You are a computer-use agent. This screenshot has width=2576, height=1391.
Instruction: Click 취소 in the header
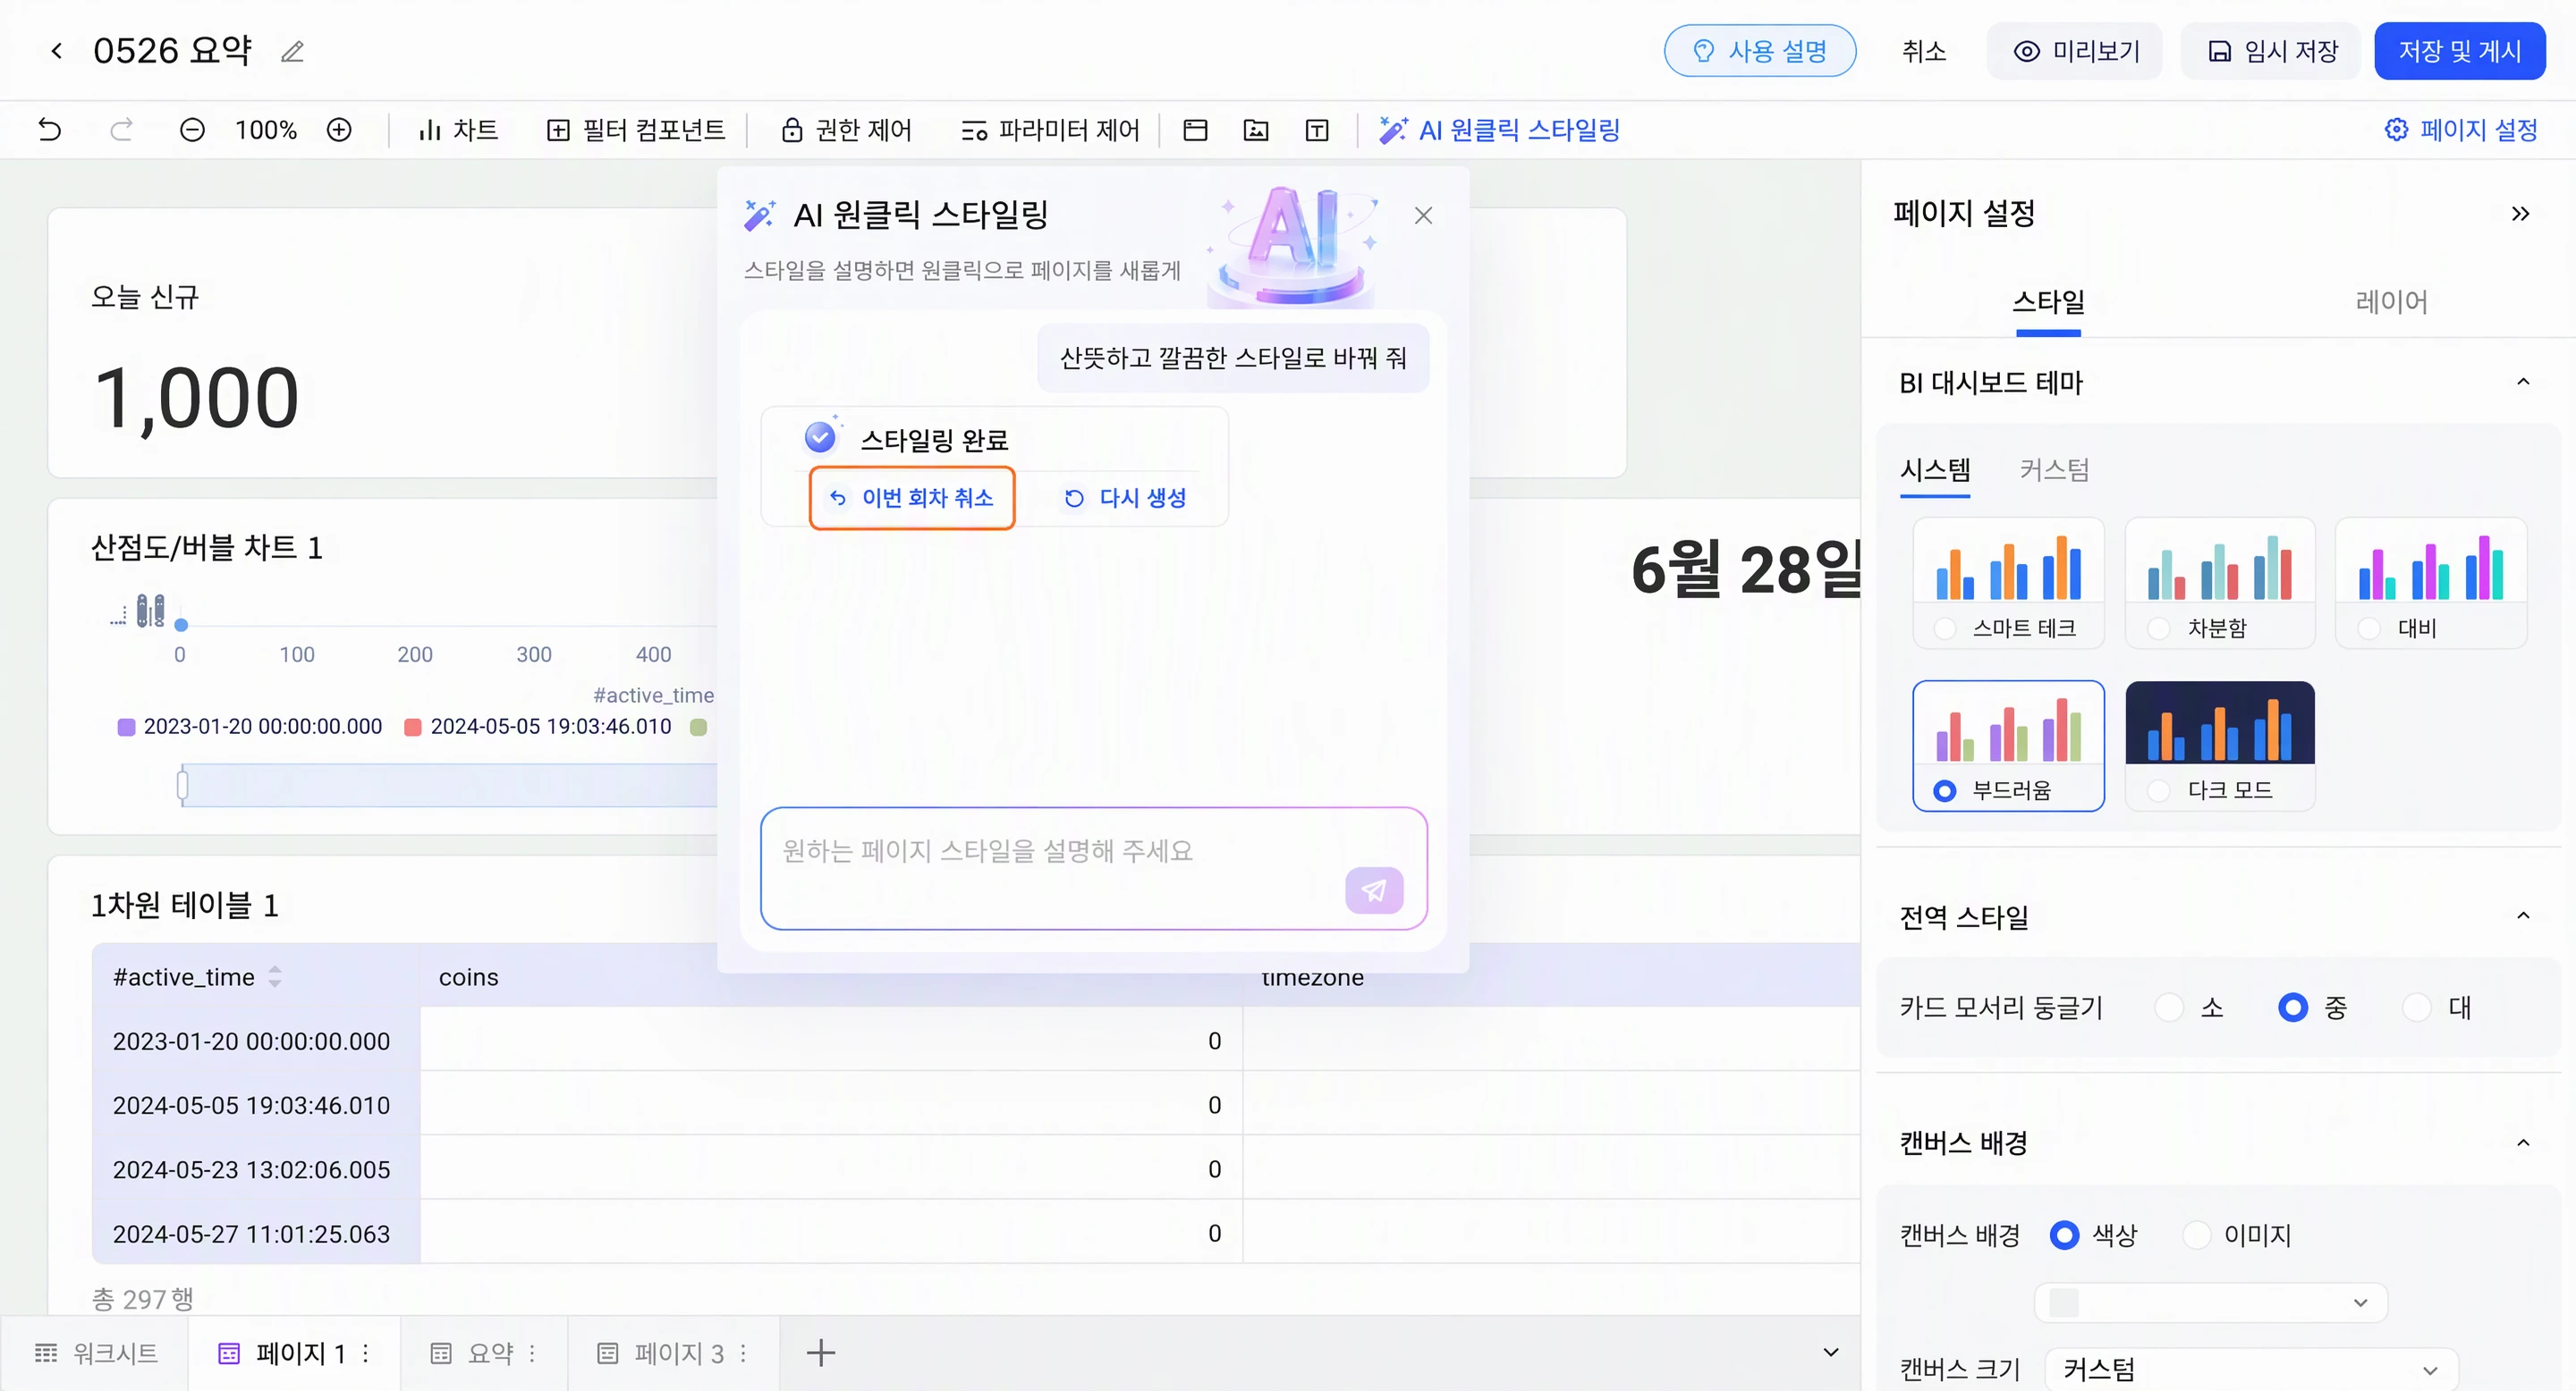pos(1923,51)
